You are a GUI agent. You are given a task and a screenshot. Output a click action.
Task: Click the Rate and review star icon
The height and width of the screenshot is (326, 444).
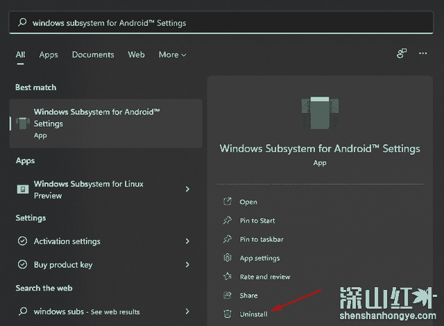coord(228,276)
